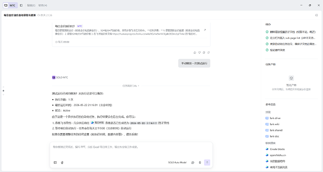The width and height of the screenshot is (323, 172).
Task: Click the 2026-05-22 sub-document name chip
Action: tap(144, 123)
